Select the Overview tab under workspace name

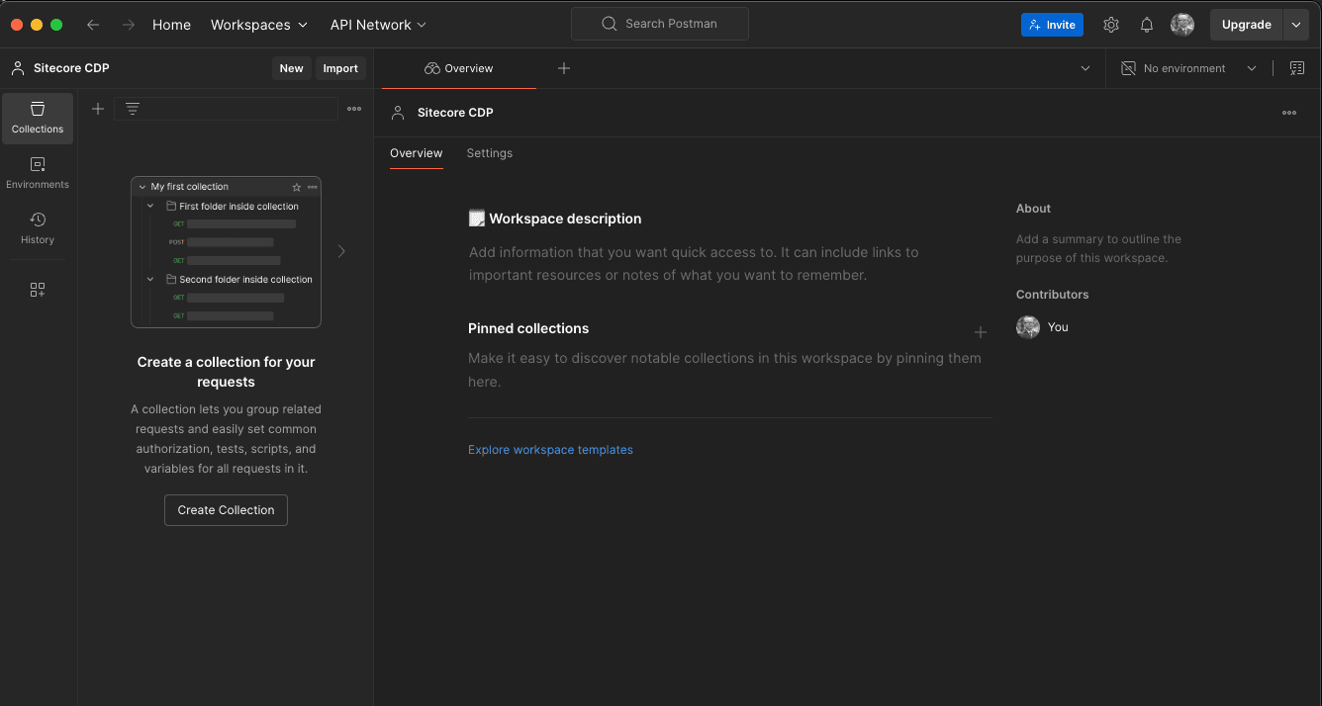416,153
